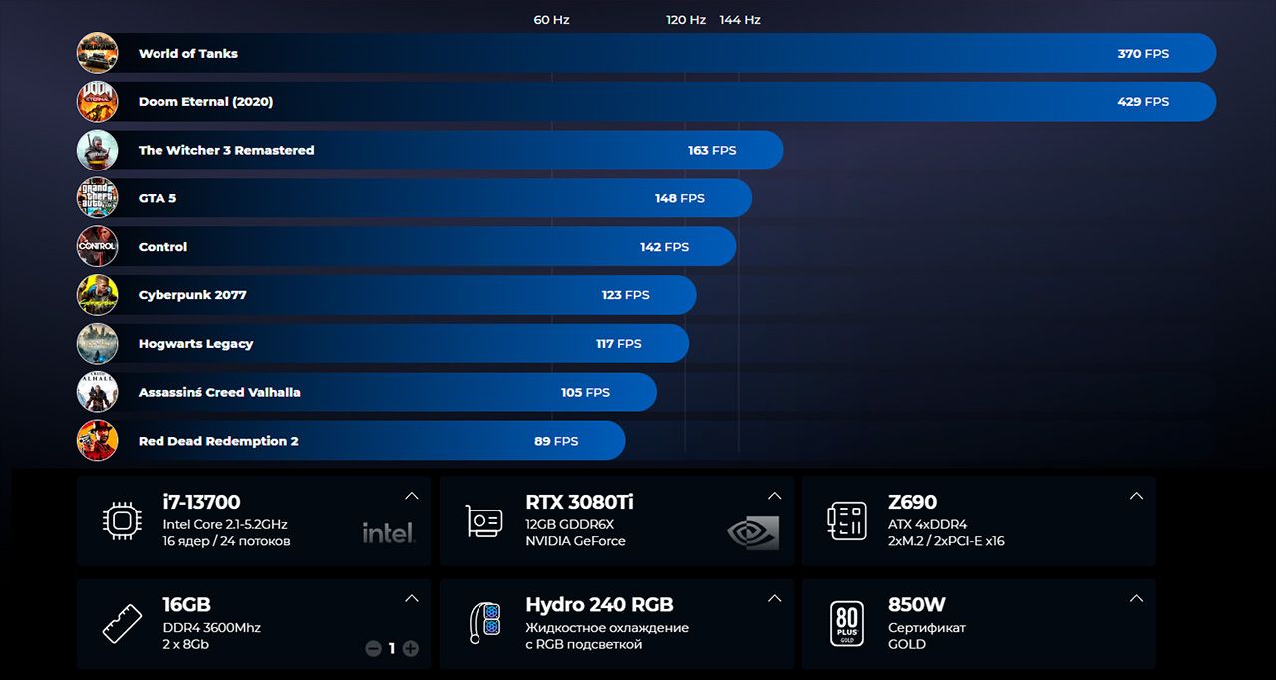The height and width of the screenshot is (680, 1276).
Task: Click the 89 FPS value
Action: [556, 441]
